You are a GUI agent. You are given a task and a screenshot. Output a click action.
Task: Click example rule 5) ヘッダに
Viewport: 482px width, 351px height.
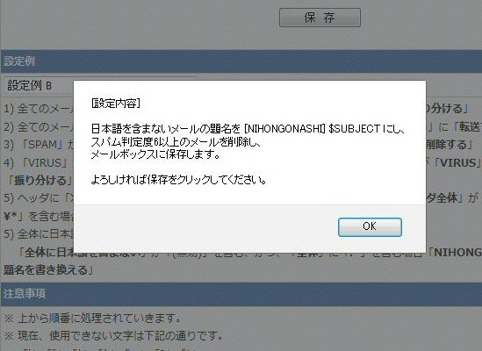39,198
